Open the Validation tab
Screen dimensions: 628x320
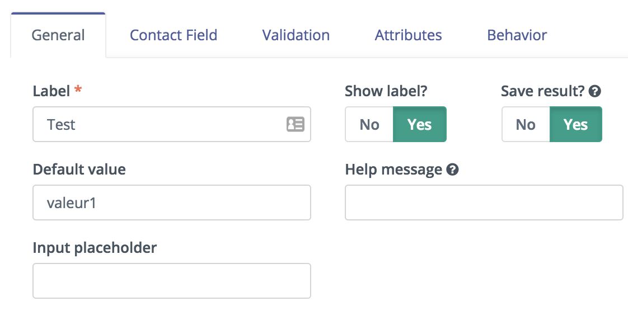(x=296, y=35)
